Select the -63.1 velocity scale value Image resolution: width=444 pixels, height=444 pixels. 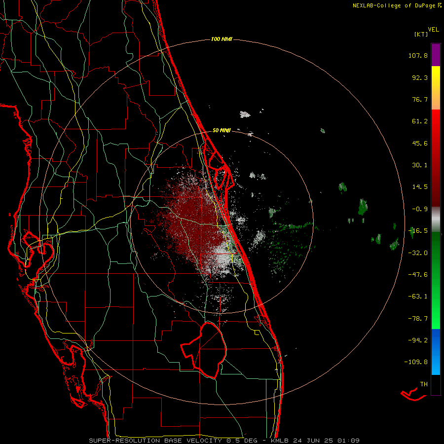[x=418, y=296]
